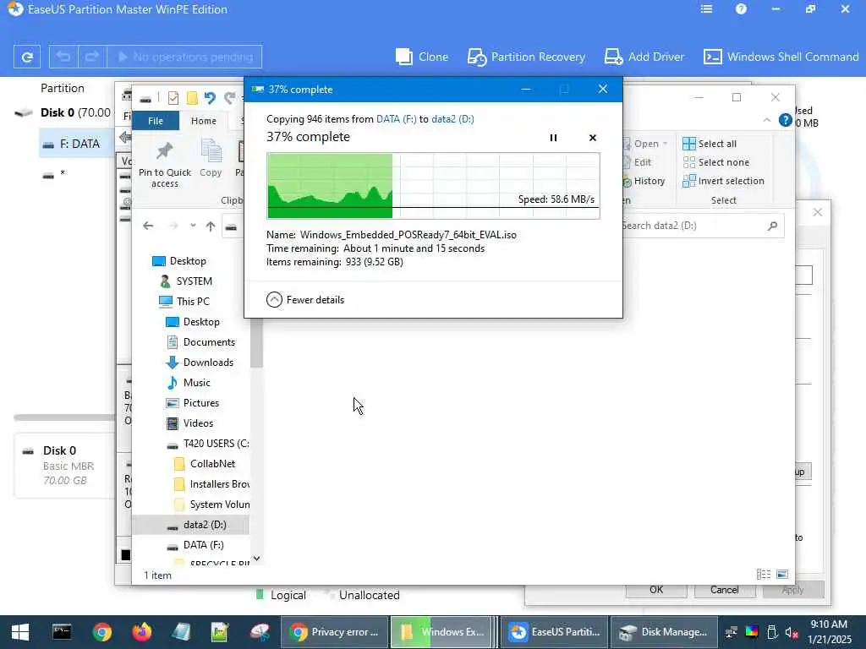This screenshot has width=866, height=649.
Task: Open EaseUS menu list icon
Action: click(706, 9)
